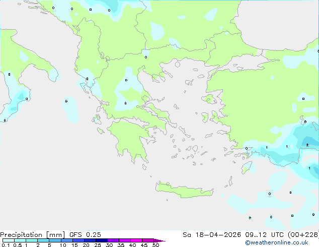
Task: Click the 1–2 mm legend color box
Action: 32,240
